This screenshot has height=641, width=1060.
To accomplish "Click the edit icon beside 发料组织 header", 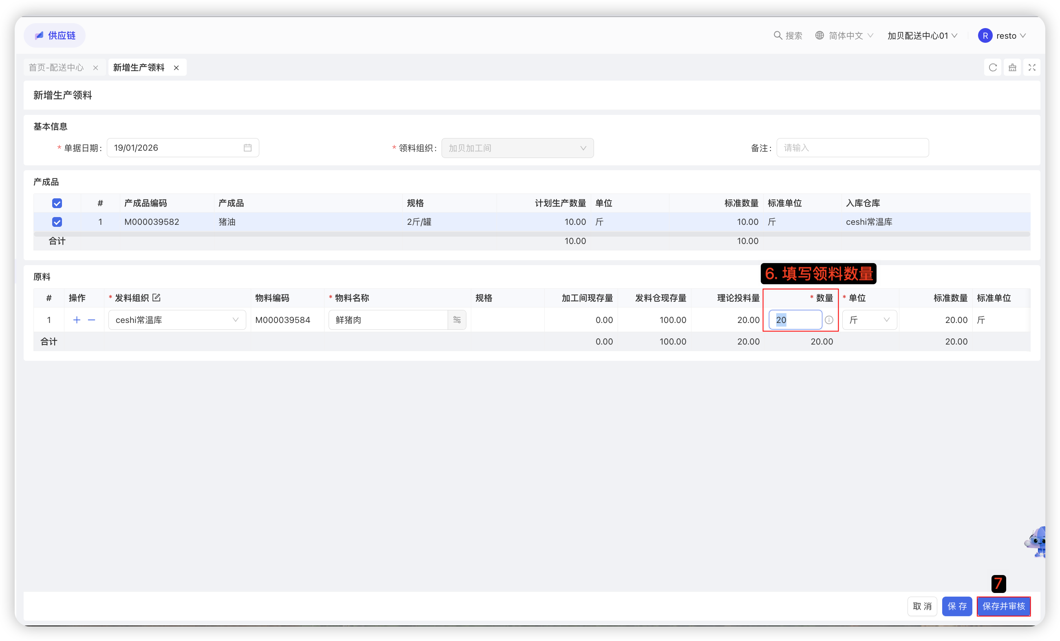I will [157, 298].
